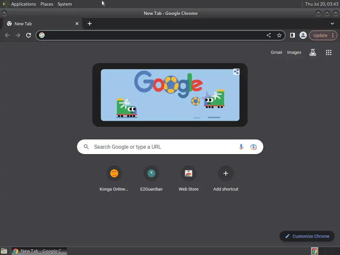Click the search magnifier icon

86,147
